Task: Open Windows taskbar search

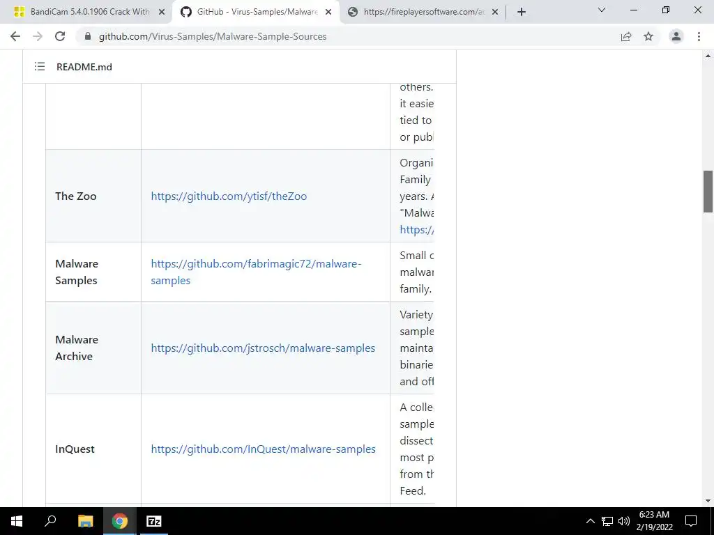Action: click(50, 521)
